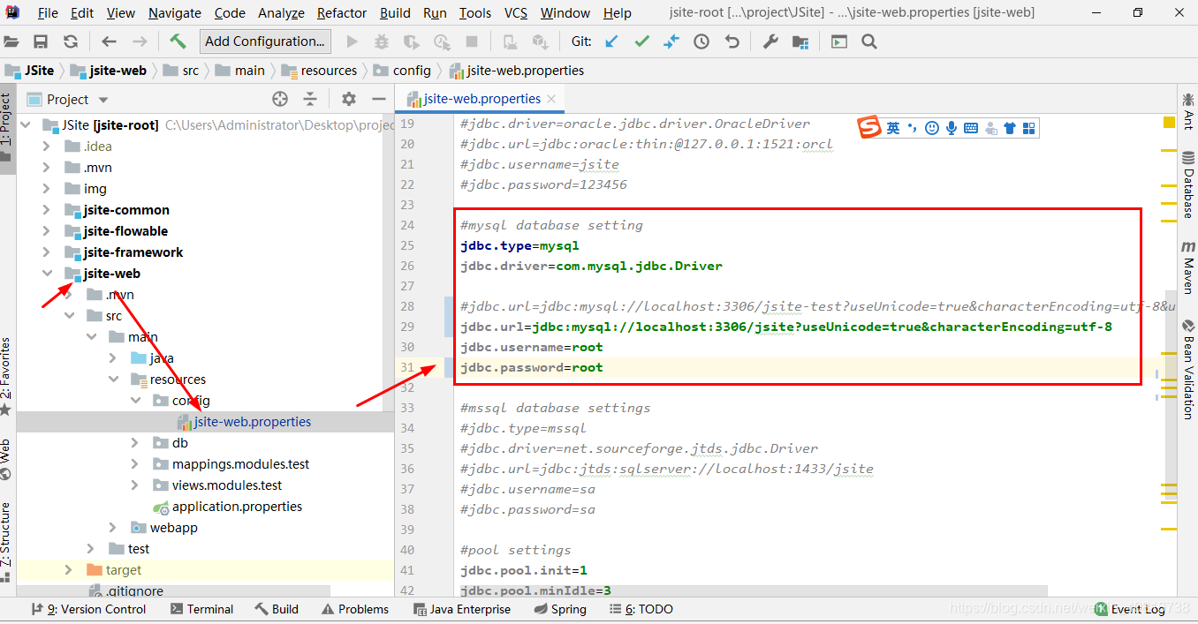Click the Add Configuration button
Viewport: 1198px width, 624px height.
(265, 41)
